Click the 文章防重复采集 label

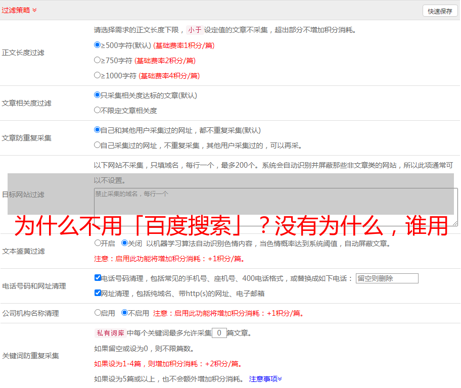tap(26, 138)
